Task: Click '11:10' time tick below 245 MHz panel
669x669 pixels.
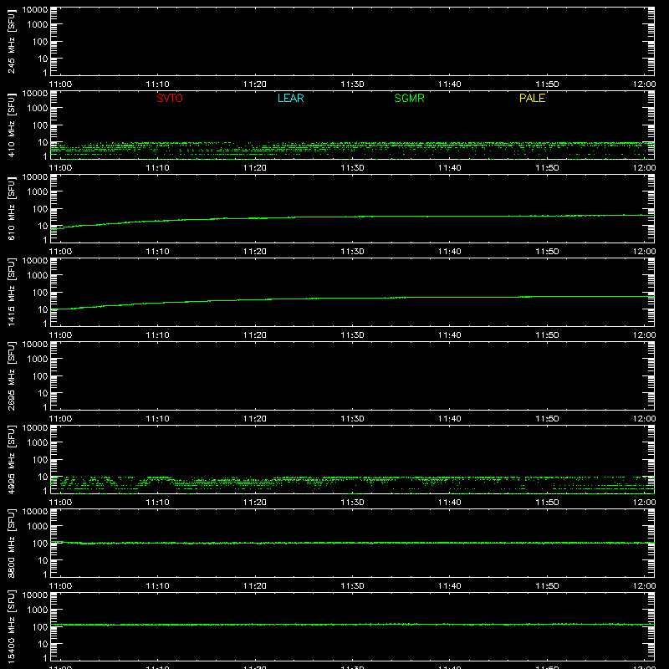Action: tap(157, 84)
